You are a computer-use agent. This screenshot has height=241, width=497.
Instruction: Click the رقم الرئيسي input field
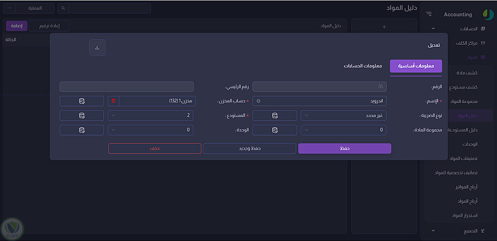[127, 86]
